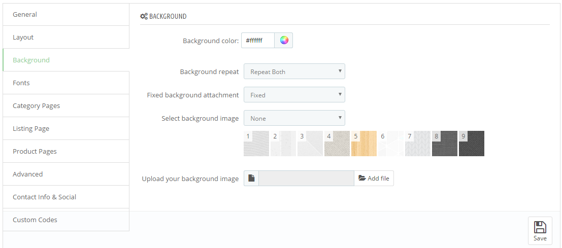Open the General settings tab
The width and height of the screenshot is (562, 248).
click(66, 14)
